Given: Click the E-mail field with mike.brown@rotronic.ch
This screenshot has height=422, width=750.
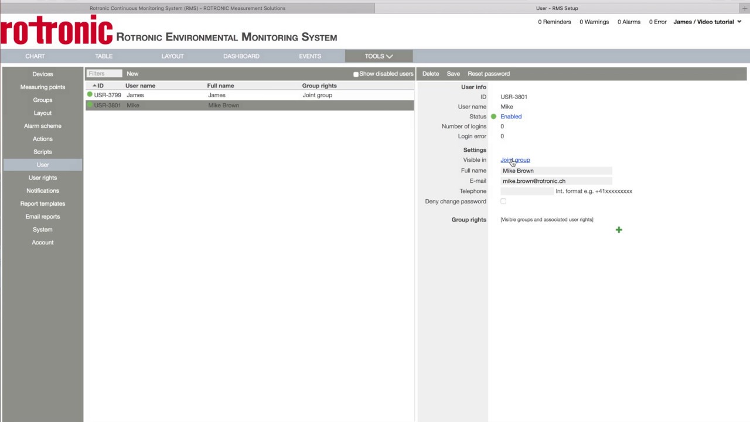Looking at the screenshot, I should point(556,181).
